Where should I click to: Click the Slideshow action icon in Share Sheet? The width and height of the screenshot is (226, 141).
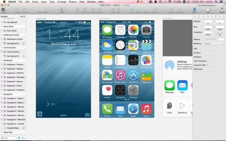[182, 106]
